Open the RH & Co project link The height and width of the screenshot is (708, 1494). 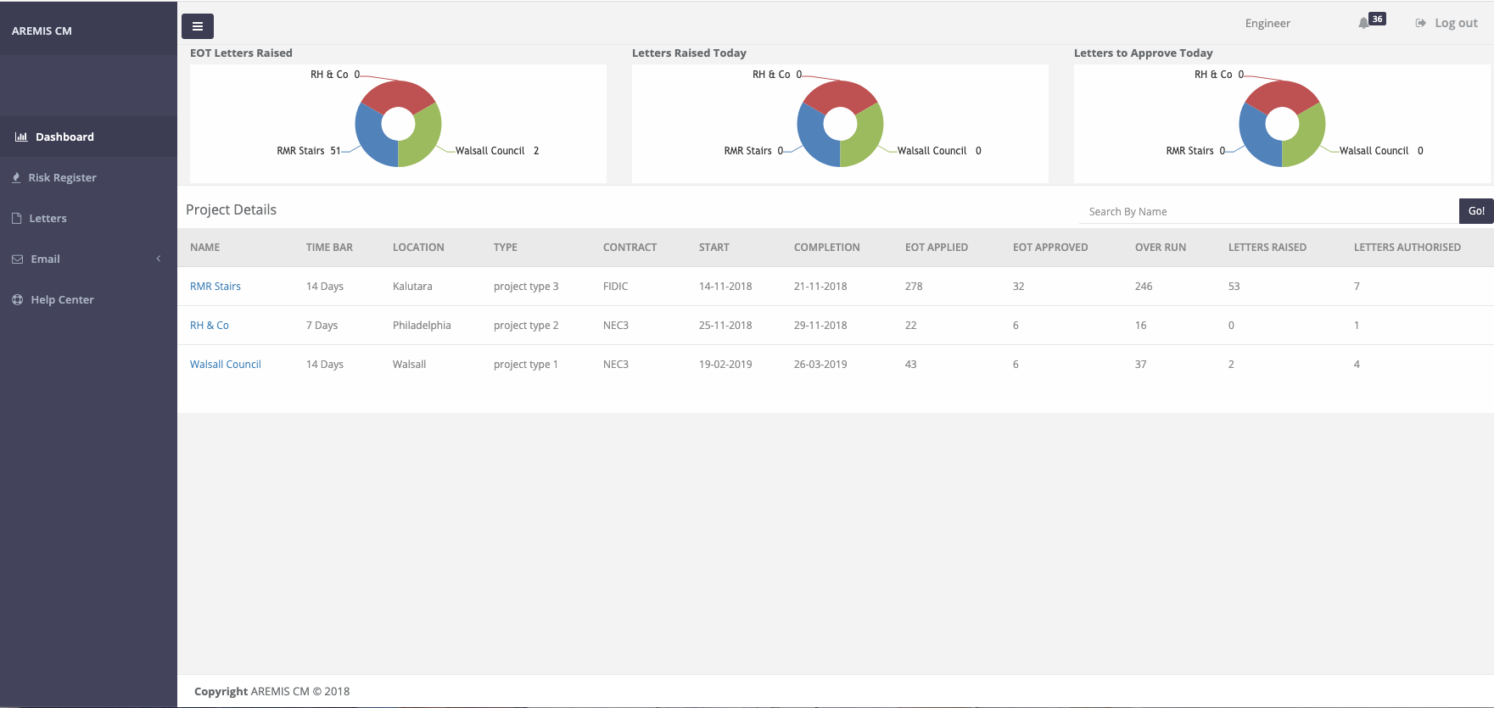pyautogui.click(x=210, y=326)
